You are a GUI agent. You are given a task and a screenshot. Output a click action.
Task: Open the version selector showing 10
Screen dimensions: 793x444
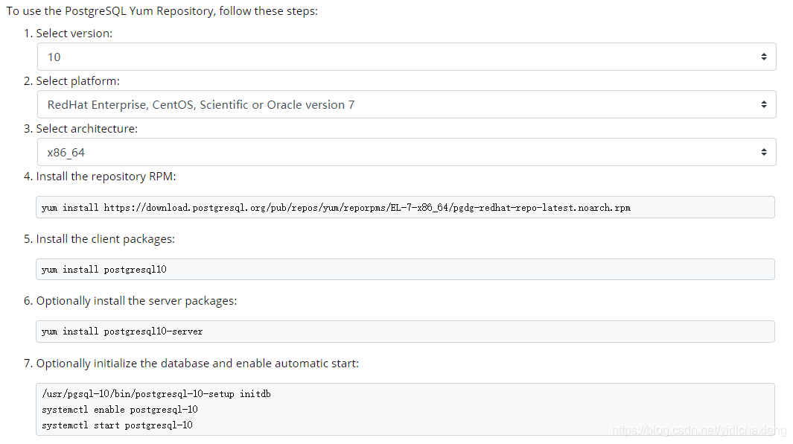point(298,56)
